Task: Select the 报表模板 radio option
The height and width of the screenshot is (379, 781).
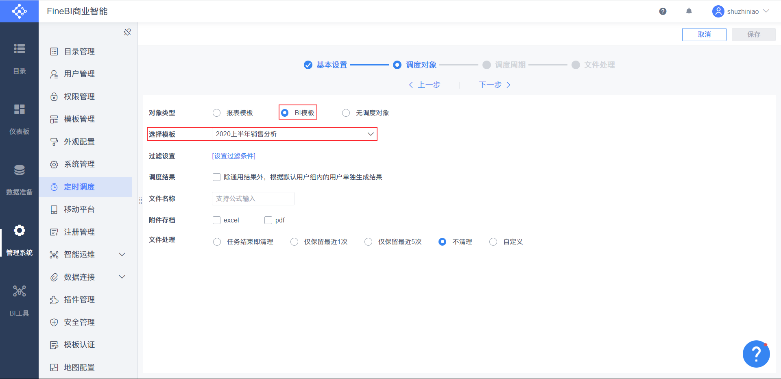Action: point(217,113)
